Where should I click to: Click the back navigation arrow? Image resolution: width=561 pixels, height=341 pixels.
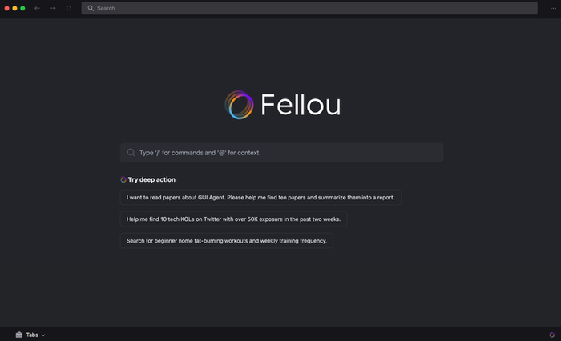(x=37, y=8)
